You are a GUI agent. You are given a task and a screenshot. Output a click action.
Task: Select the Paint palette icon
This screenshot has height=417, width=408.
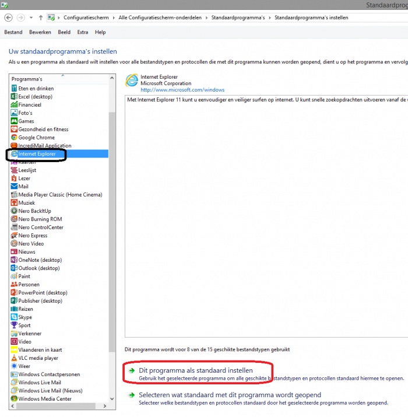[x=14, y=276]
